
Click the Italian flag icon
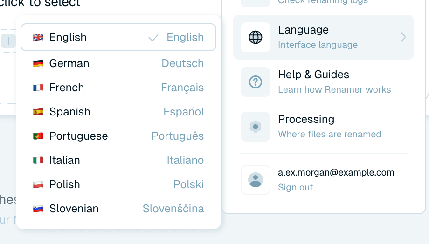[x=38, y=160]
